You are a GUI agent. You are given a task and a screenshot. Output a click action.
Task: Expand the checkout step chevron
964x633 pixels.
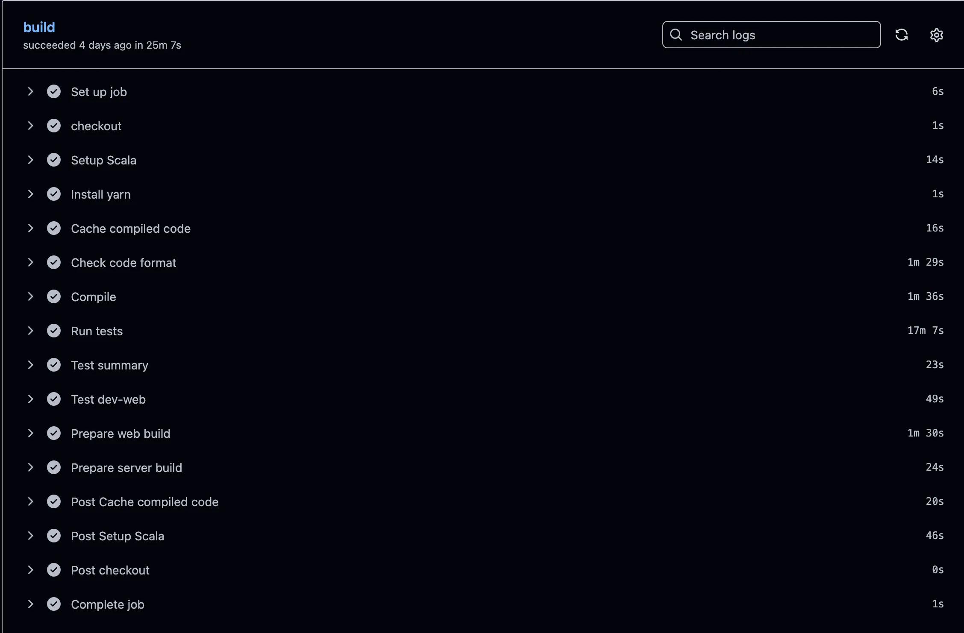30,126
